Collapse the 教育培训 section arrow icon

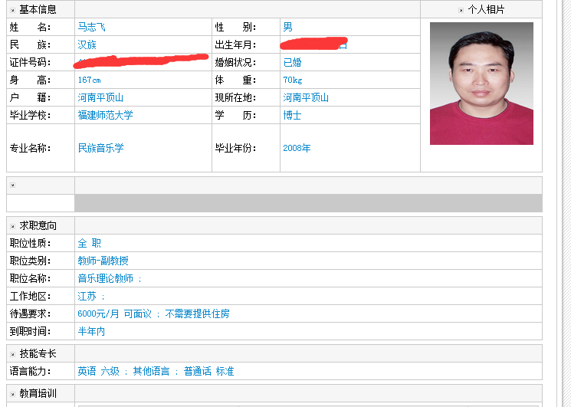13,394
